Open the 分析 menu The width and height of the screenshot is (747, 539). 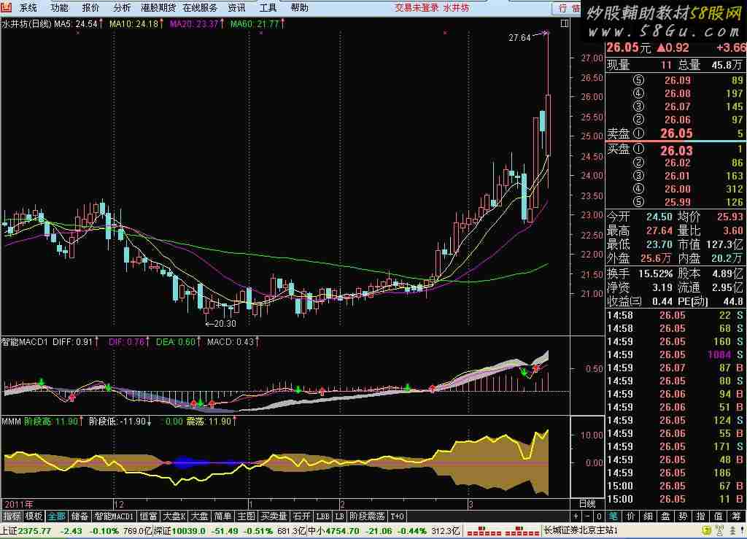122,7
